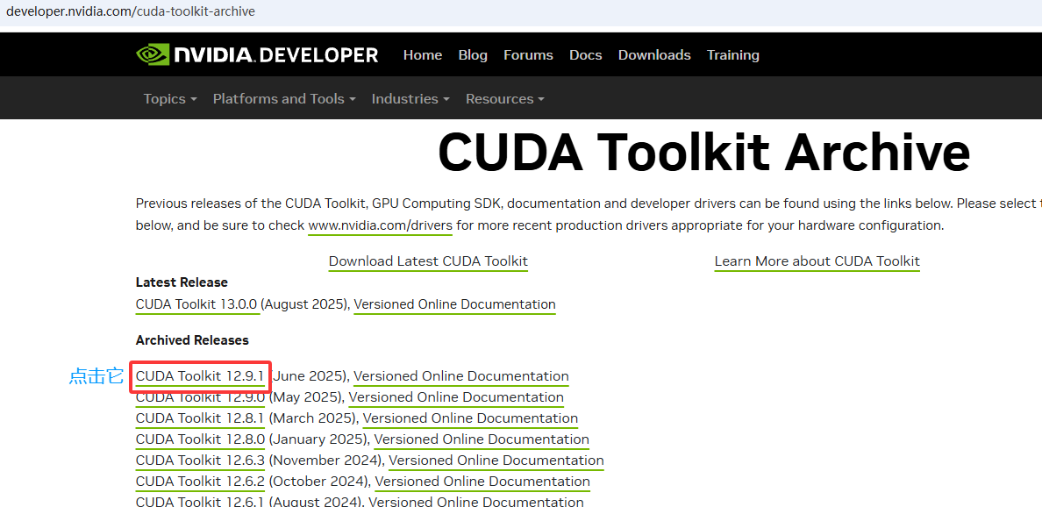This screenshot has width=1042, height=507.
Task: Open documentation link for January 2025 release
Action: [x=482, y=439]
